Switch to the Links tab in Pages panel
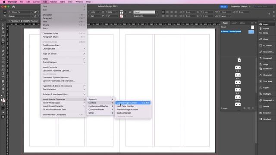The width and height of the screenshot is (276, 155). (242, 23)
